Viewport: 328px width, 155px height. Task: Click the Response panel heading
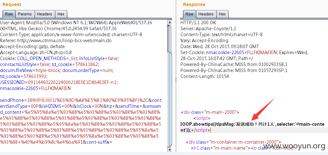[x=194, y=4]
